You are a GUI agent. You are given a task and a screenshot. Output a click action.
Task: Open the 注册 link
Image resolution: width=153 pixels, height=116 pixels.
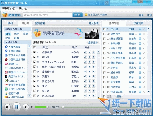coord(149,15)
